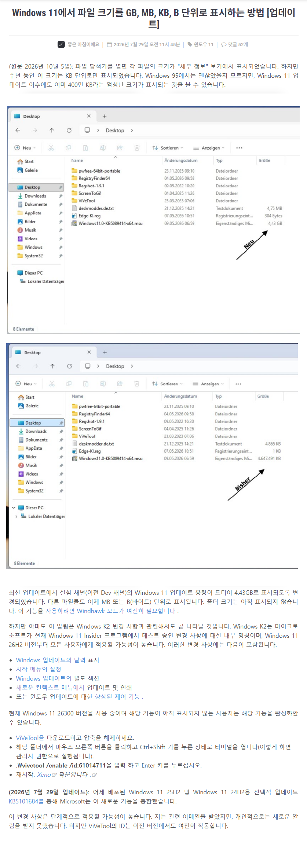The height and width of the screenshot is (846, 307).
Task: Select ViVeTool folder in the Neu screenshot
Action: pos(87,201)
